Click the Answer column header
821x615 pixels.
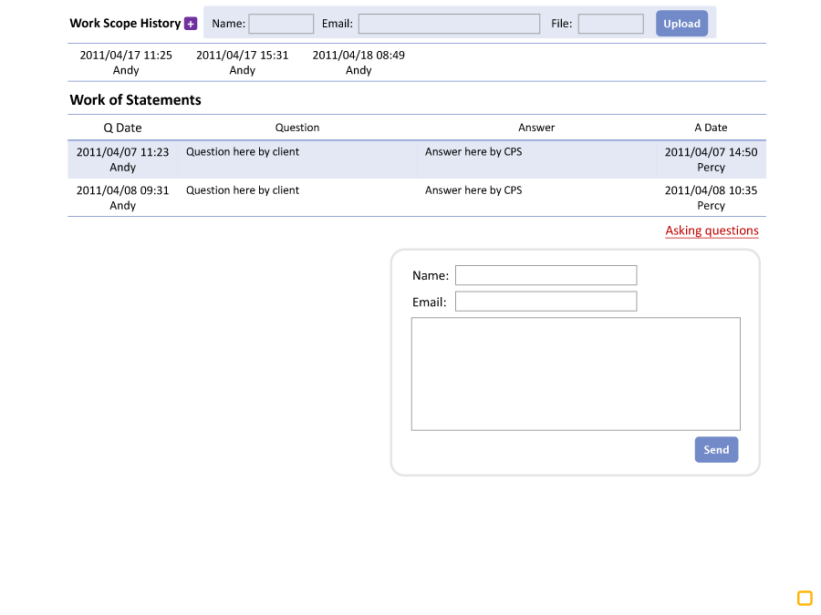tap(536, 128)
